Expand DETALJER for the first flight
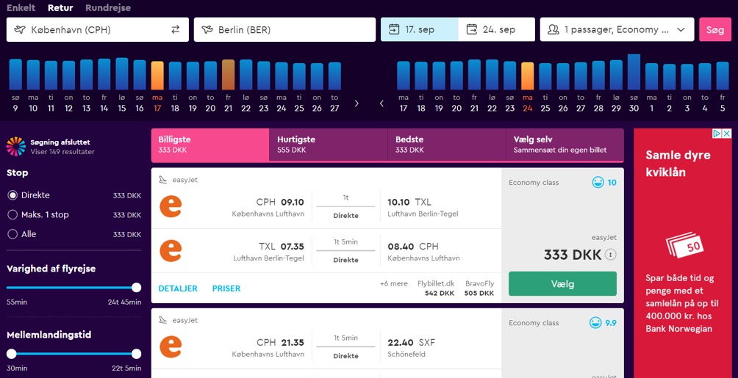Image resolution: width=738 pixels, height=378 pixels. click(x=178, y=288)
